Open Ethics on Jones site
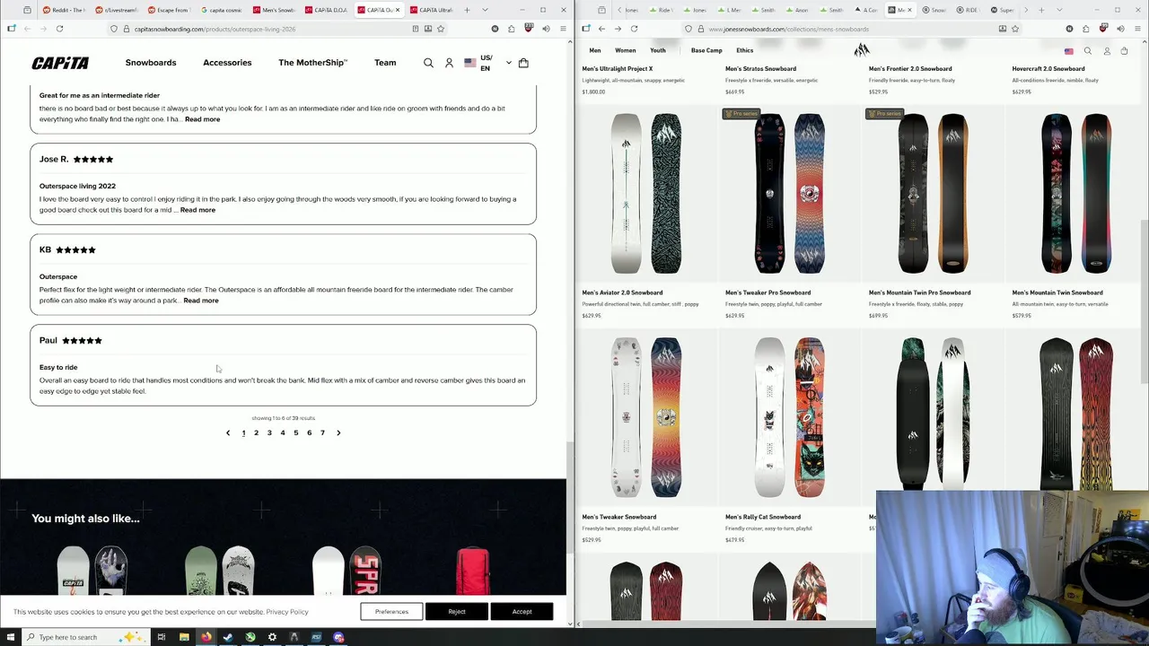 point(745,50)
